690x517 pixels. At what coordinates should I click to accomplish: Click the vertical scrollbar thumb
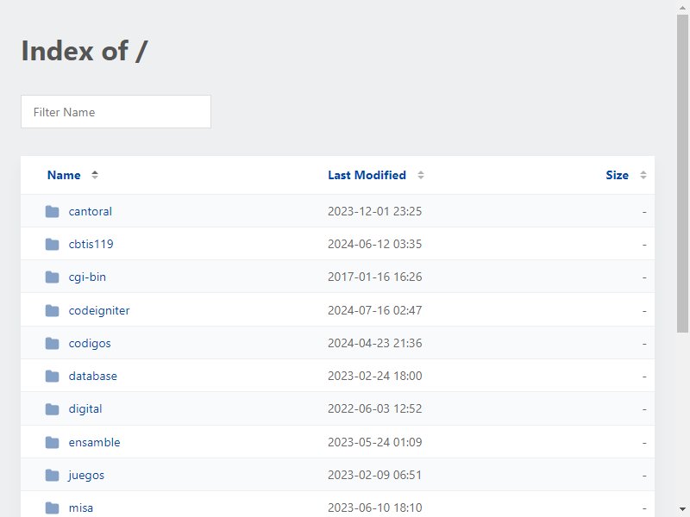tap(682, 174)
